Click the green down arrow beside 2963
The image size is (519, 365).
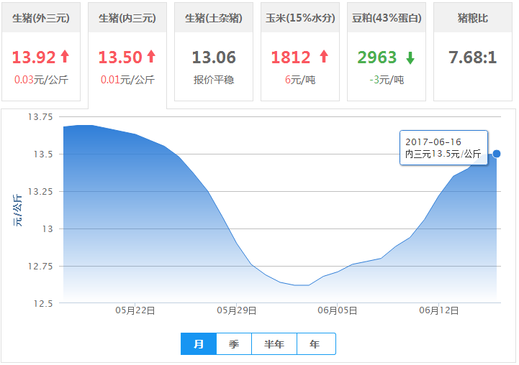(410, 57)
